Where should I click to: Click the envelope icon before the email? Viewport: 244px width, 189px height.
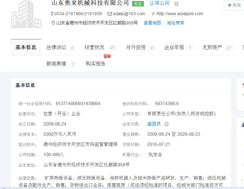[x=109, y=14]
